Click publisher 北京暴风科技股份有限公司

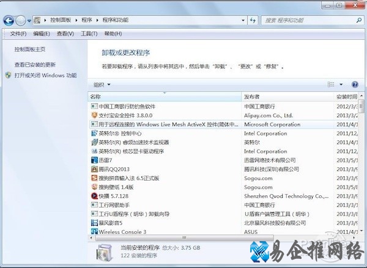coord(275,223)
